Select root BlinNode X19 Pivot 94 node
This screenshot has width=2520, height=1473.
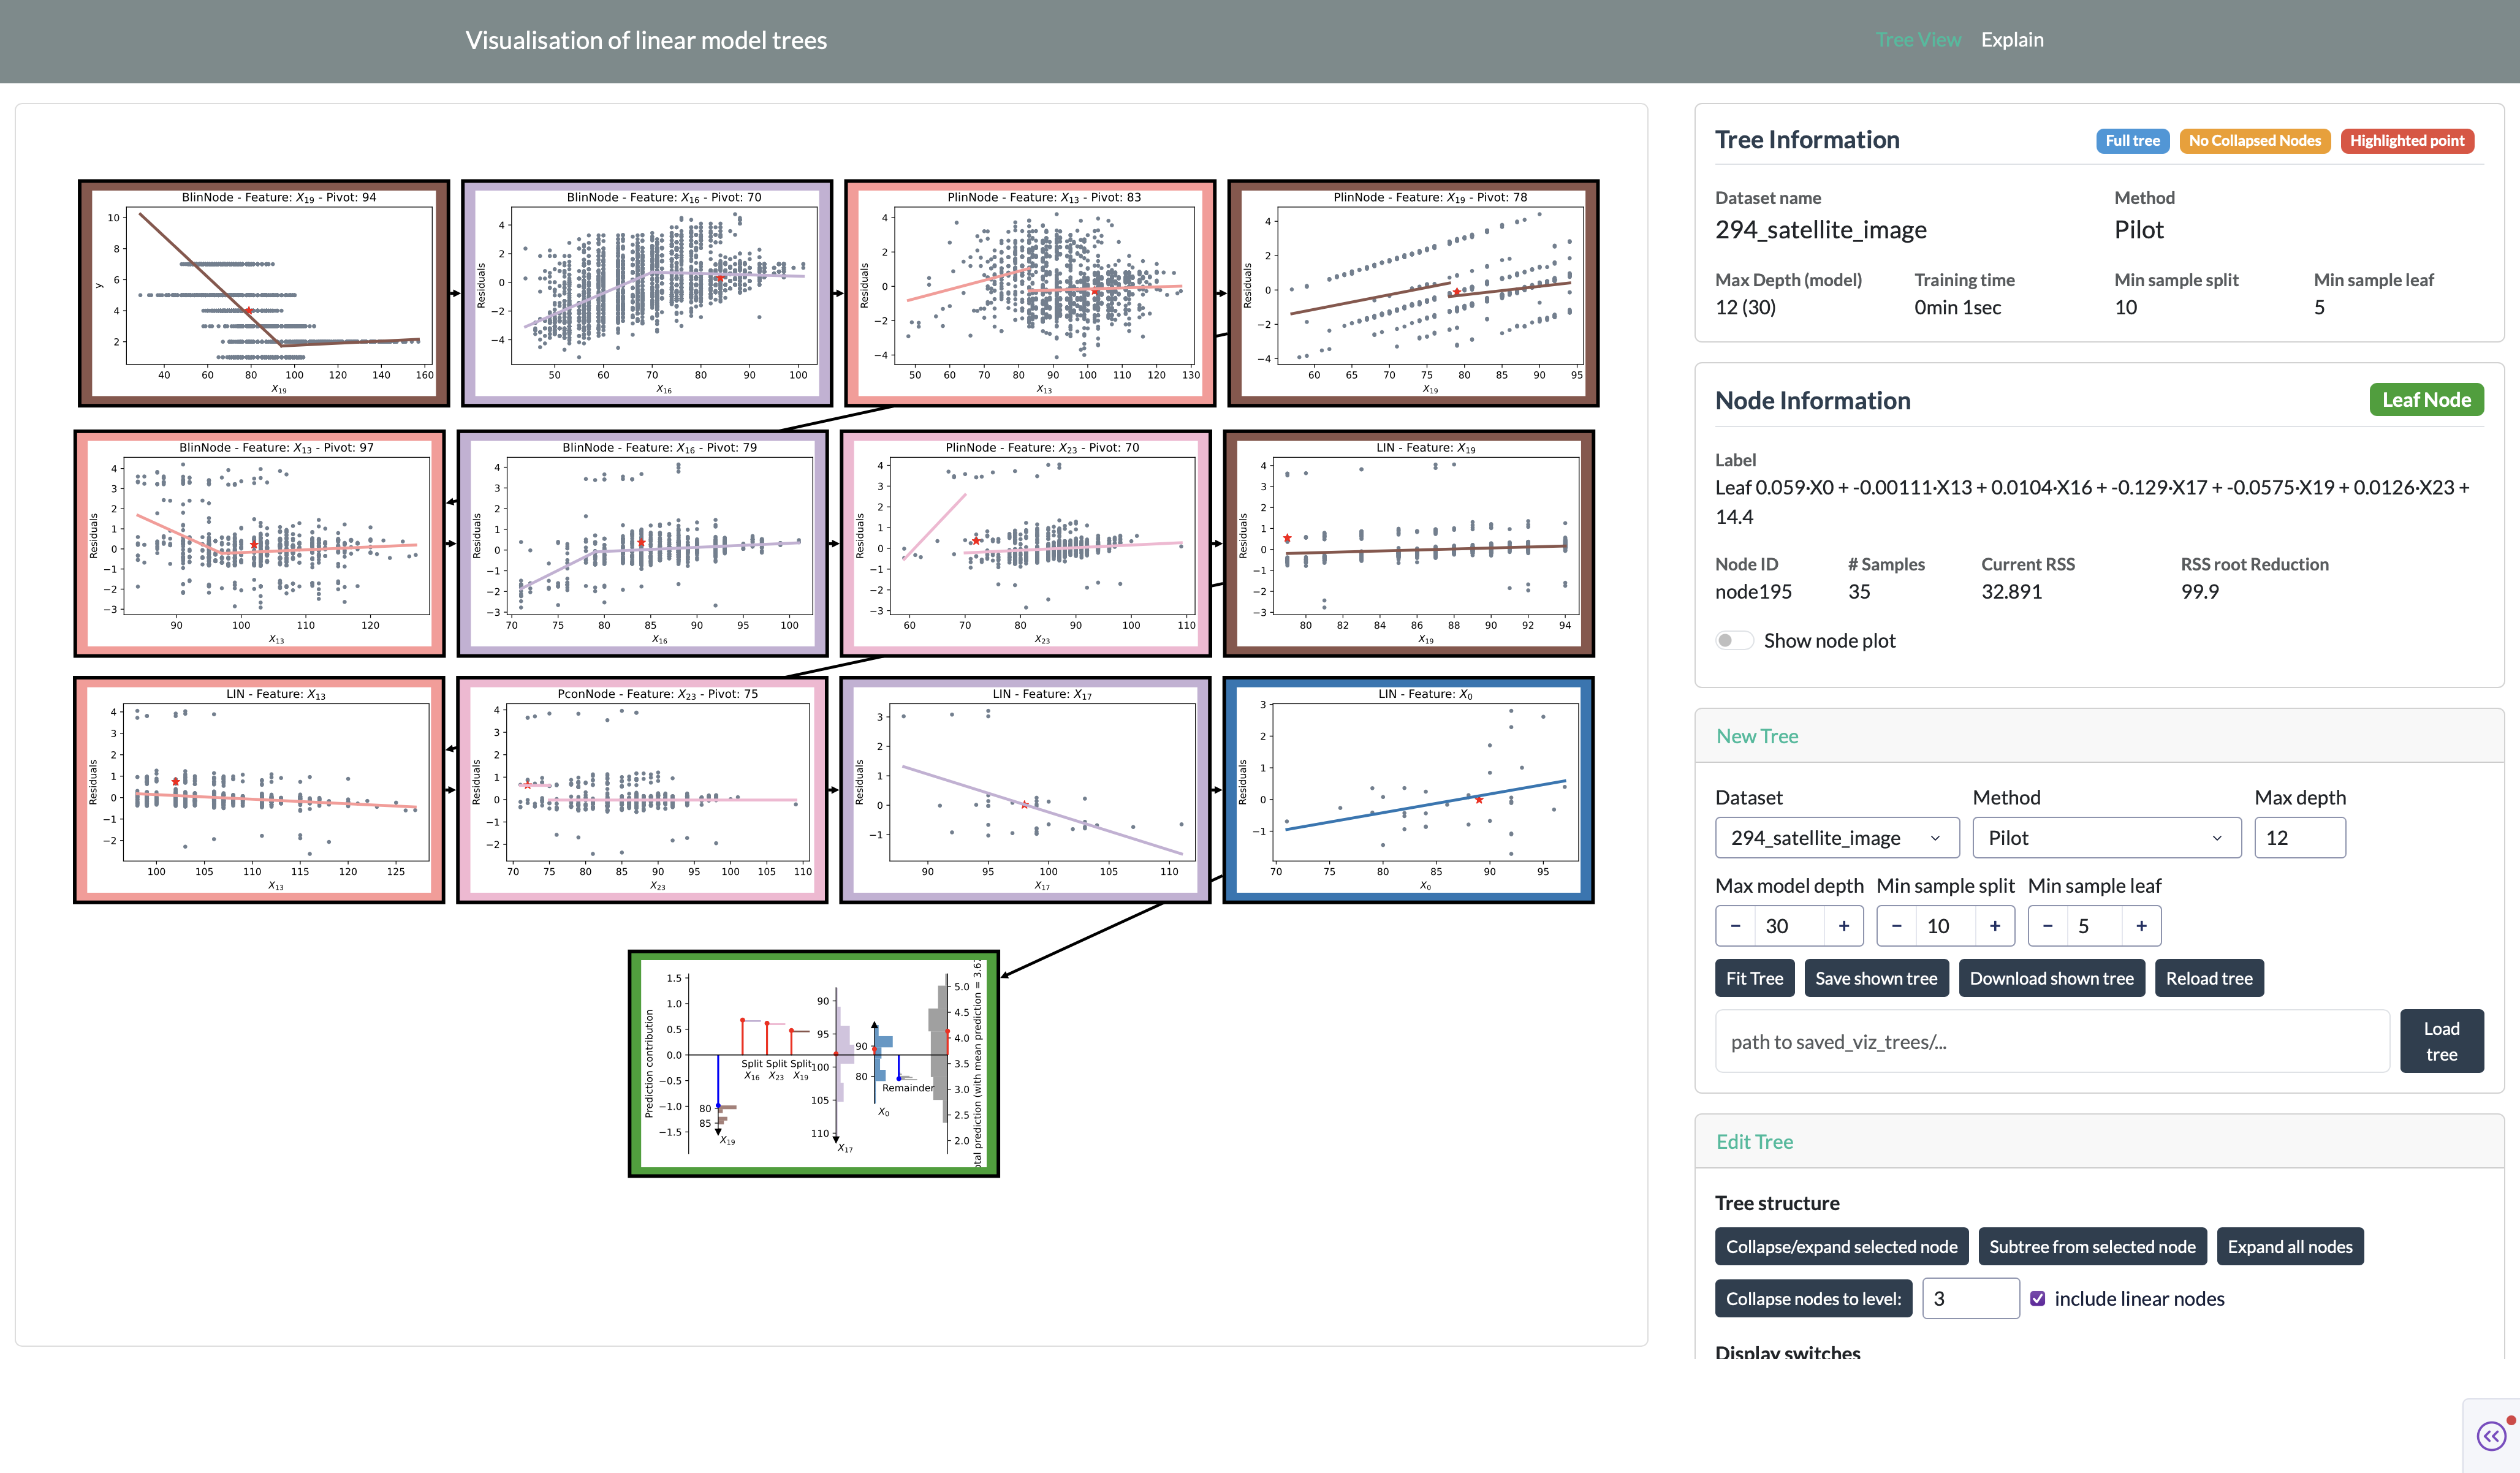pyautogui.click(x=264, y=293)
